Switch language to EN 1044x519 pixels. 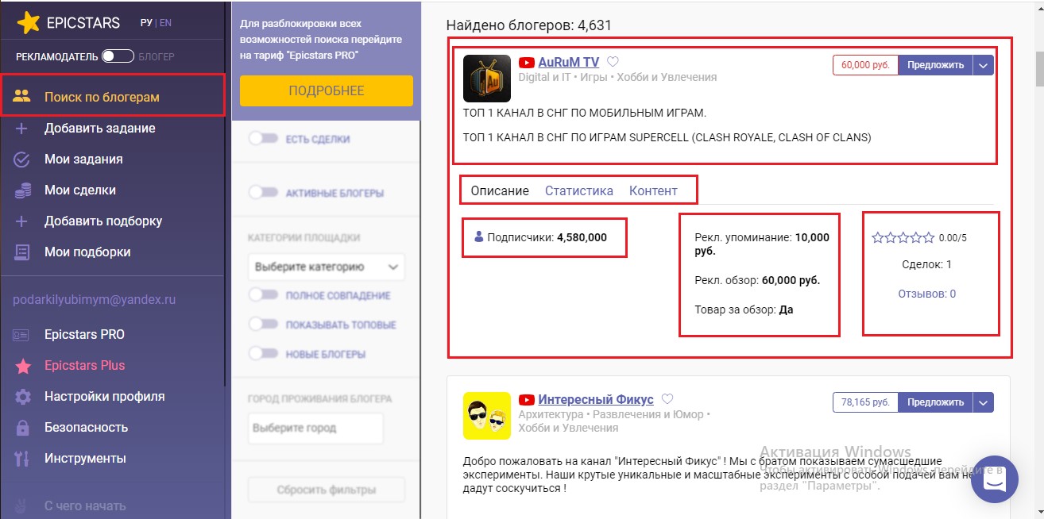pos(165,23)
